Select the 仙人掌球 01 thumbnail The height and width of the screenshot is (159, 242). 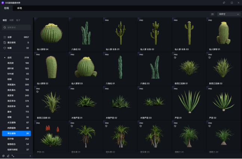pyautogui.click(x=223, y=34)
